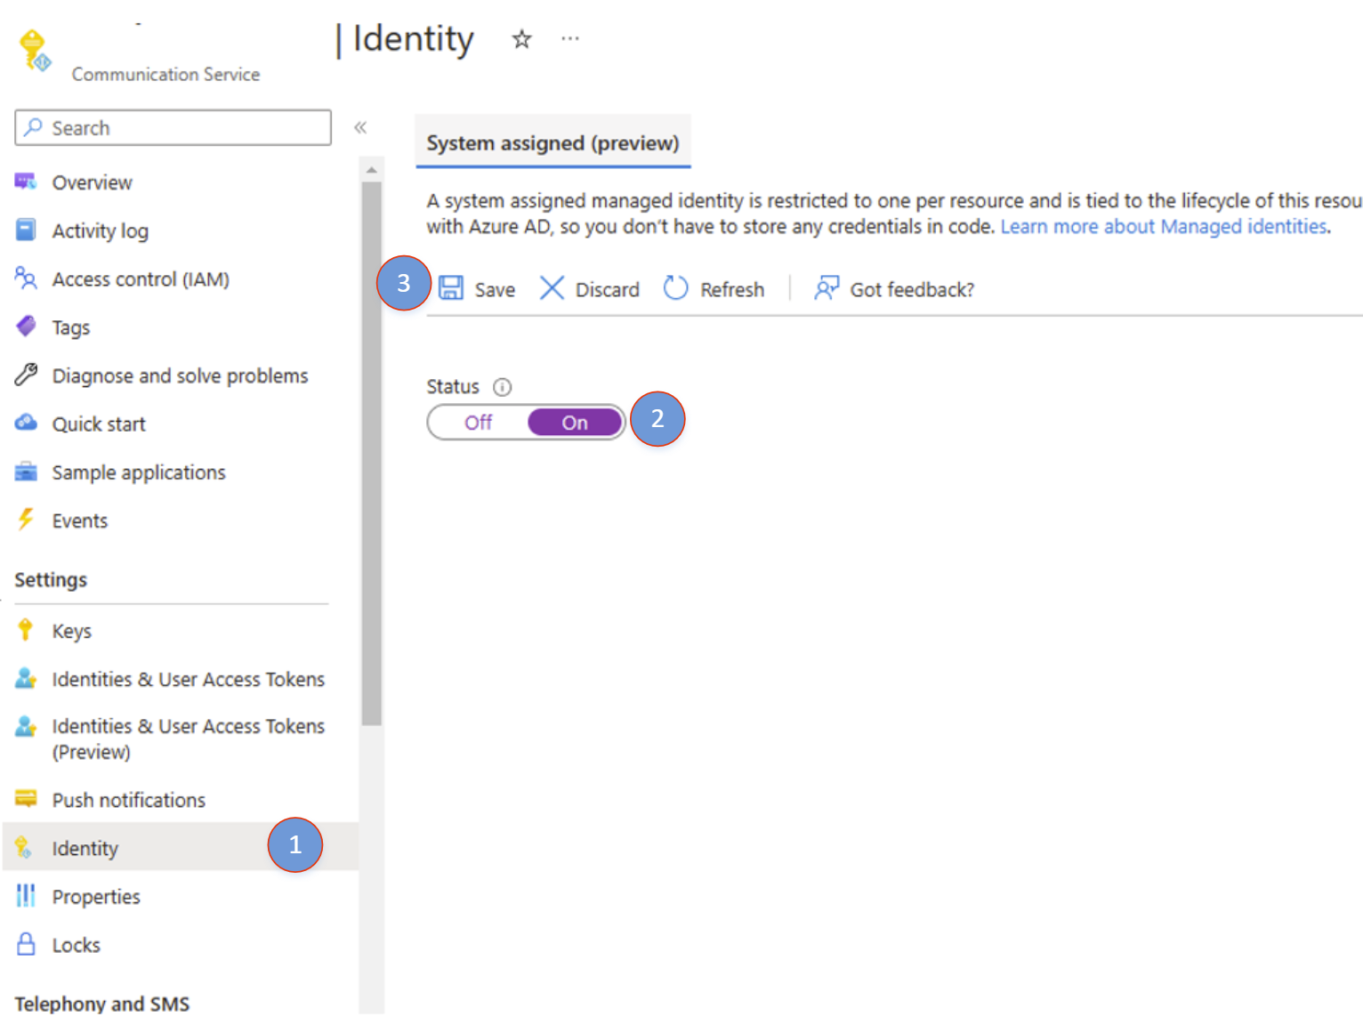Screen dimensions: 1363x1025
Task: Open the Overview menu item
Action: point(93,182)
